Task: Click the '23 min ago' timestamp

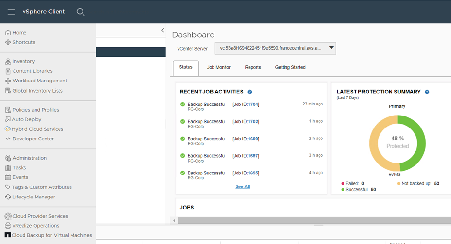Action: pos(312,104)
